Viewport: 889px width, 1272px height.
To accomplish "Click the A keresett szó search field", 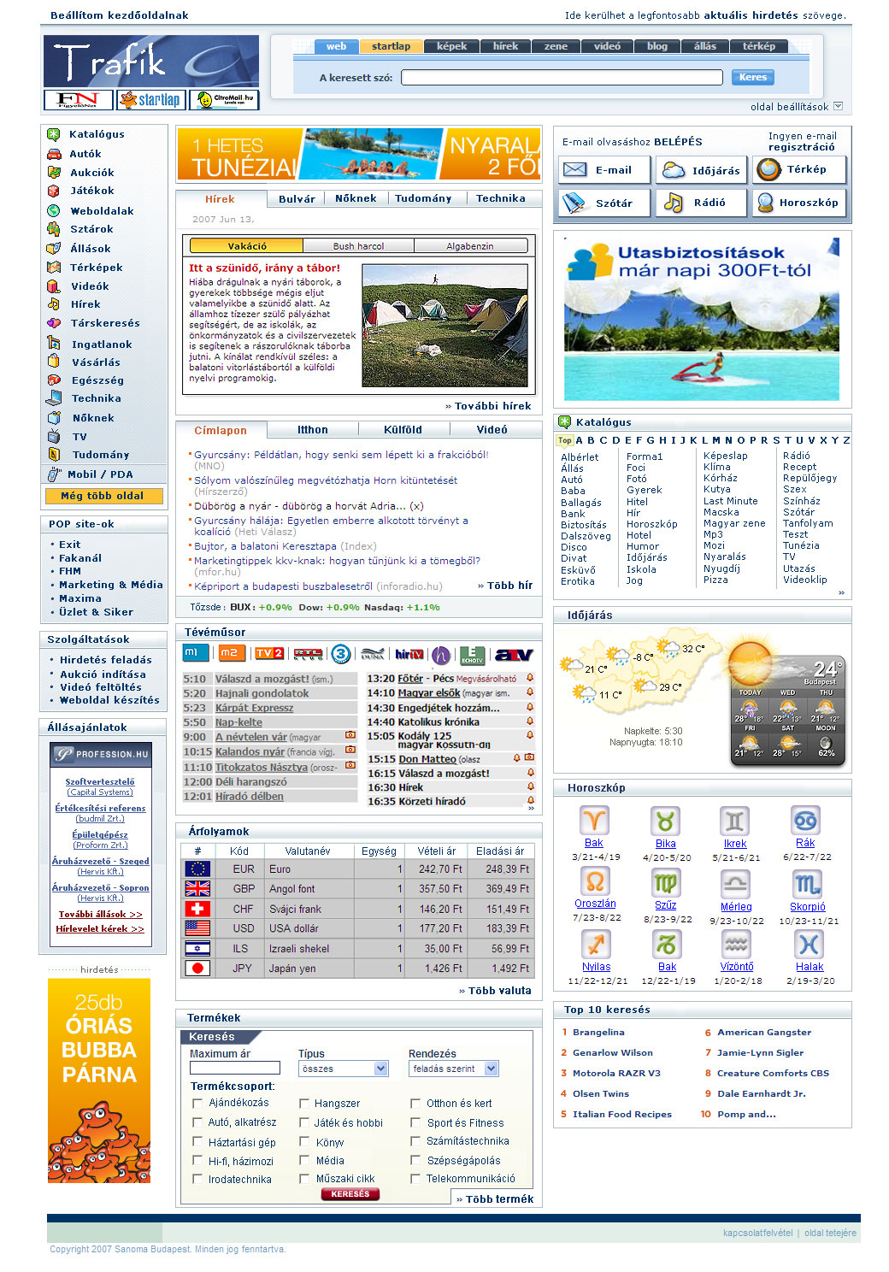I will 562,77.
